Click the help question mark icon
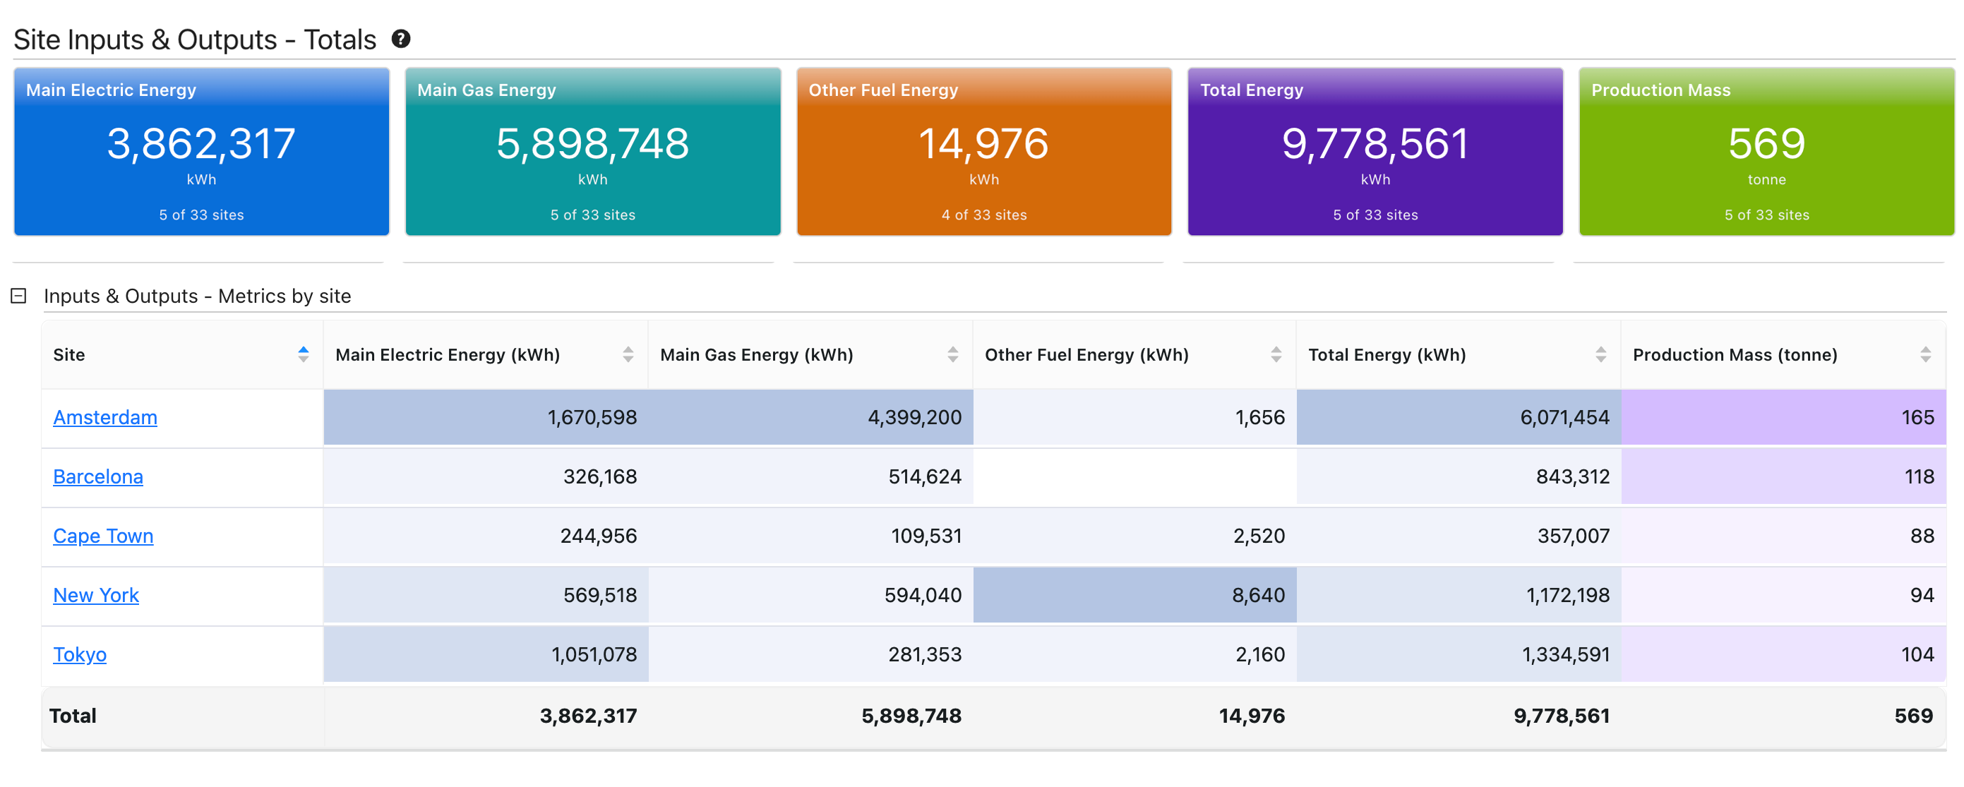This screenshot has width=1964, height=787. tap(401, 38)
